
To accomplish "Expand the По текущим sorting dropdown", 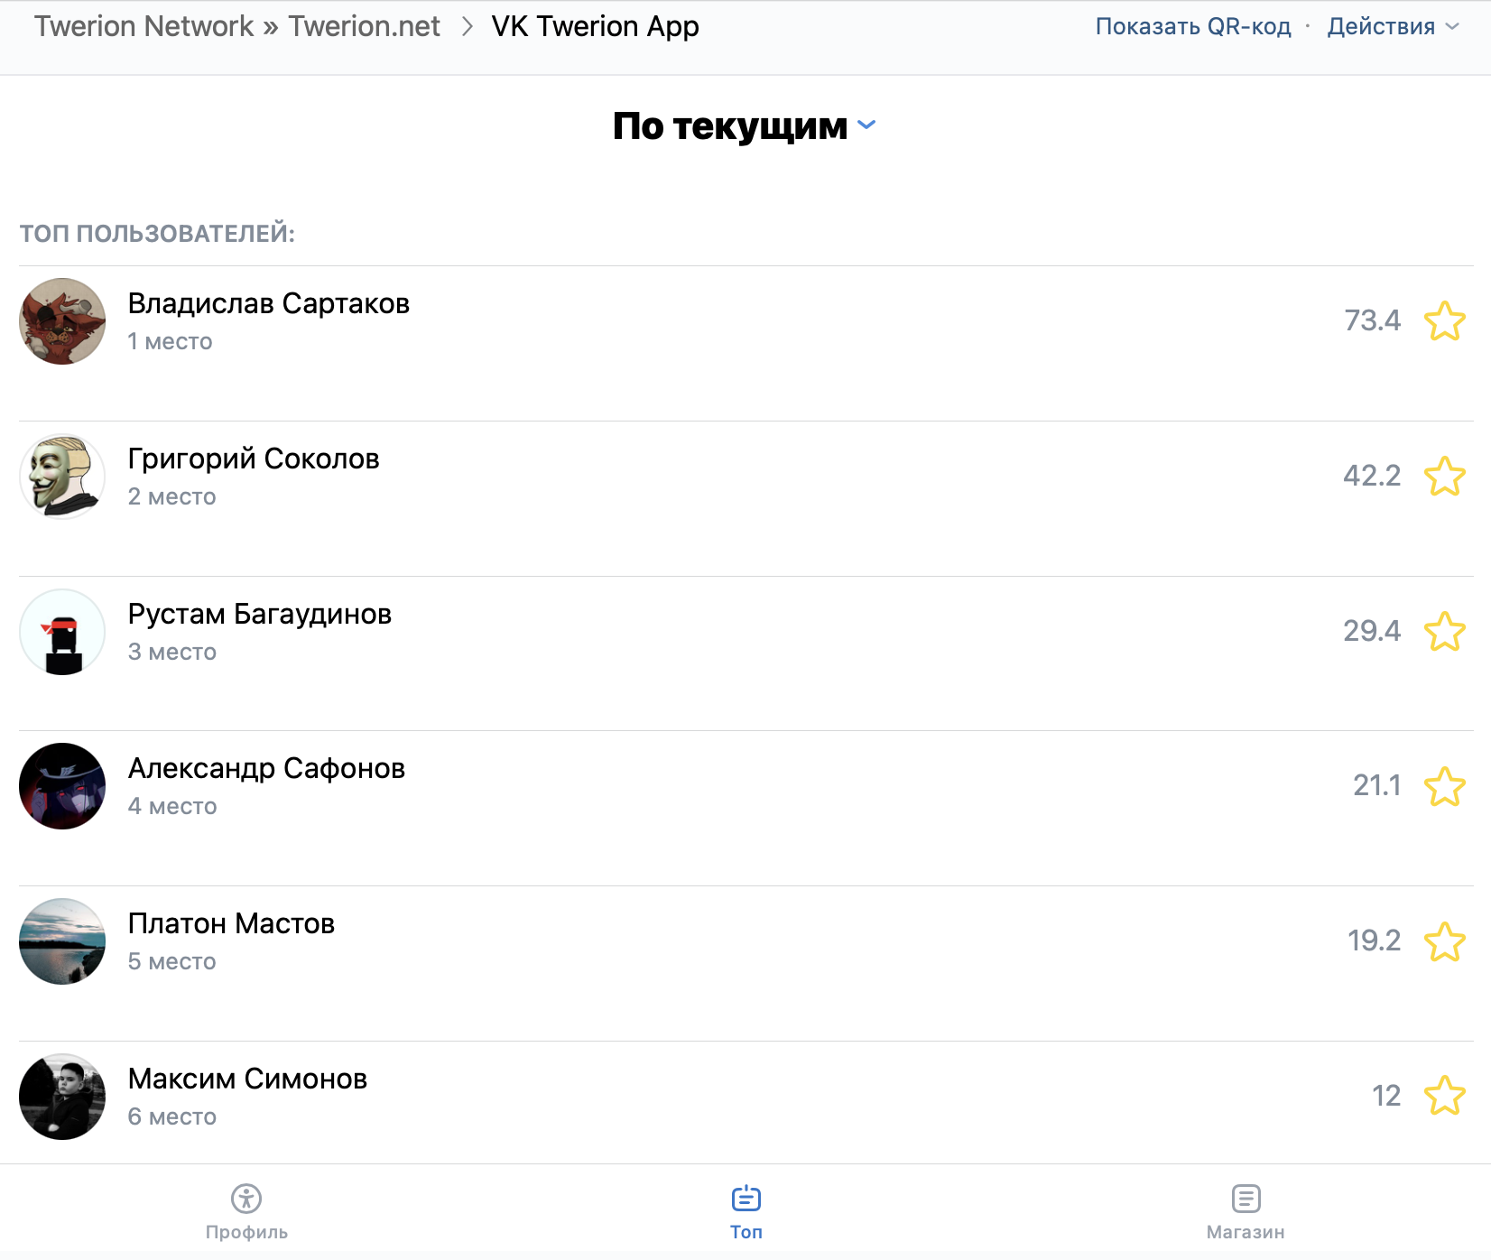I will click(745, 126).
